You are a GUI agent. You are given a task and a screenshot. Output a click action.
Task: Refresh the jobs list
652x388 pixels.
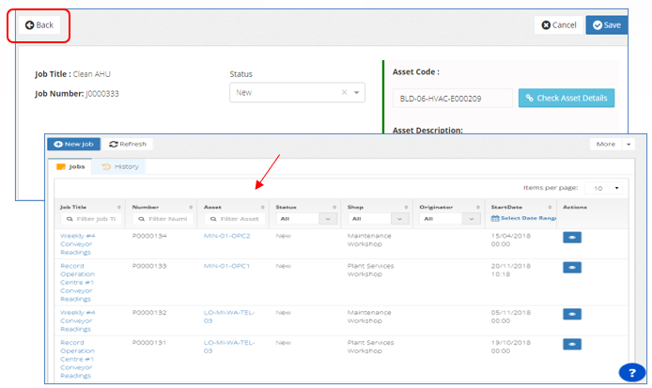(128, 145)
